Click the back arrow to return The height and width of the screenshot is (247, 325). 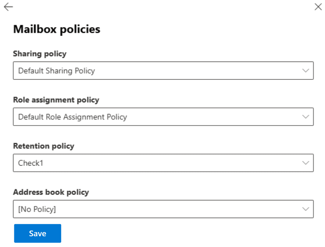pos(9,7)
